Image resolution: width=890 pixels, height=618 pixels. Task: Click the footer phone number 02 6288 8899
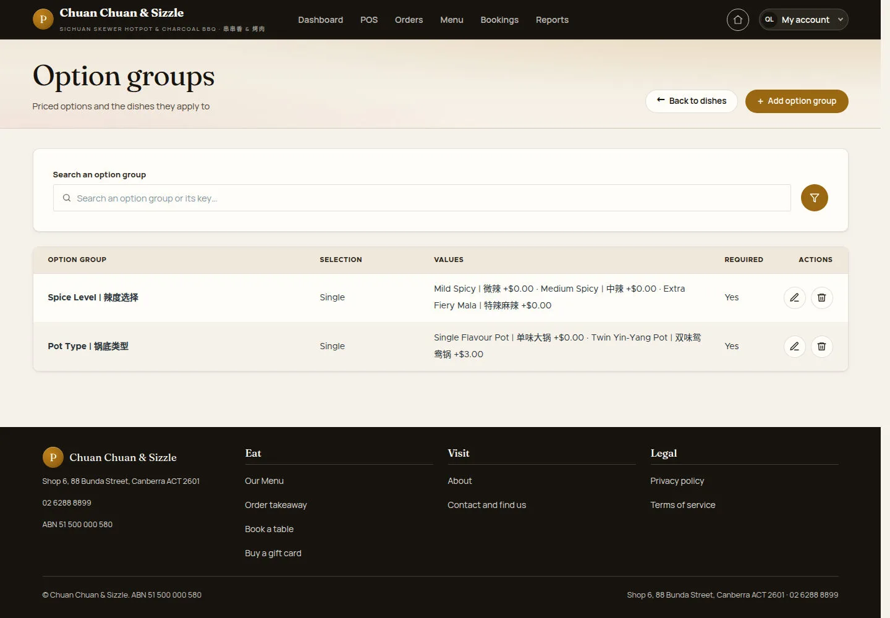[x=67, y=503]
